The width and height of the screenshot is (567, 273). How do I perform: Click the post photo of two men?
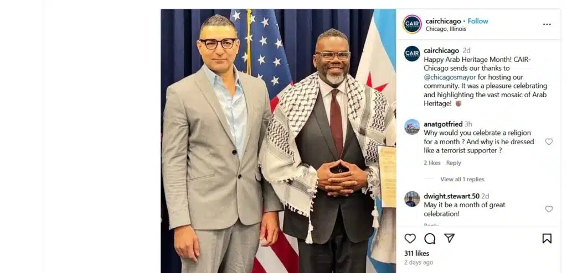coord(278,141)
